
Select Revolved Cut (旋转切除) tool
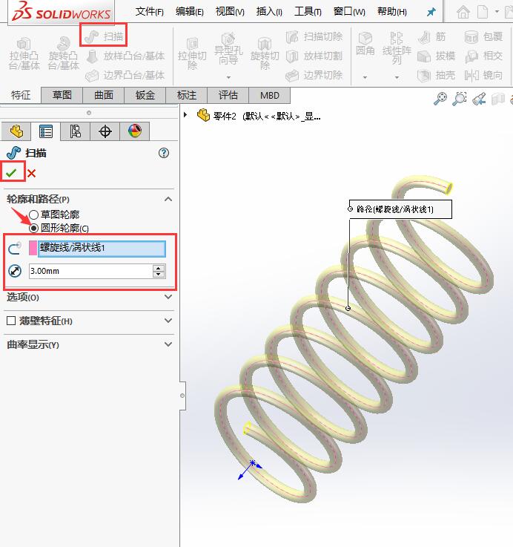(x=265, y=54)
